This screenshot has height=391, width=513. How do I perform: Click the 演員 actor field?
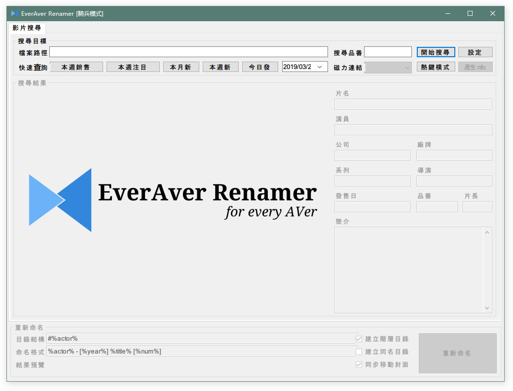pyautogui.click(x=413, y=130)
